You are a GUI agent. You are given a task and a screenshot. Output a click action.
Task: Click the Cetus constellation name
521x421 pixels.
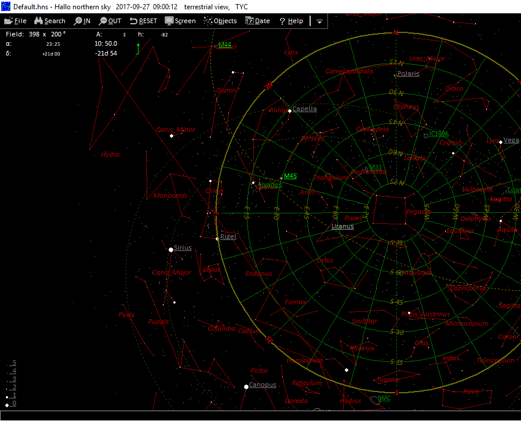click(325, 261)
